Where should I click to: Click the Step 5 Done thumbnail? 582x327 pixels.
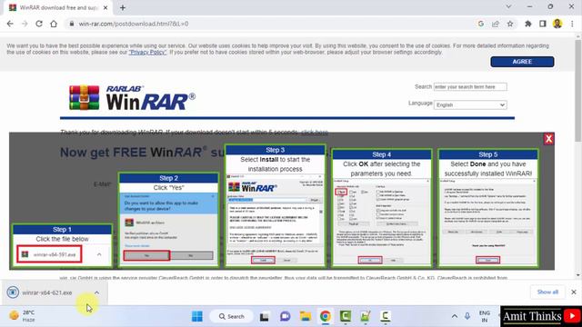tap(487, 208)
